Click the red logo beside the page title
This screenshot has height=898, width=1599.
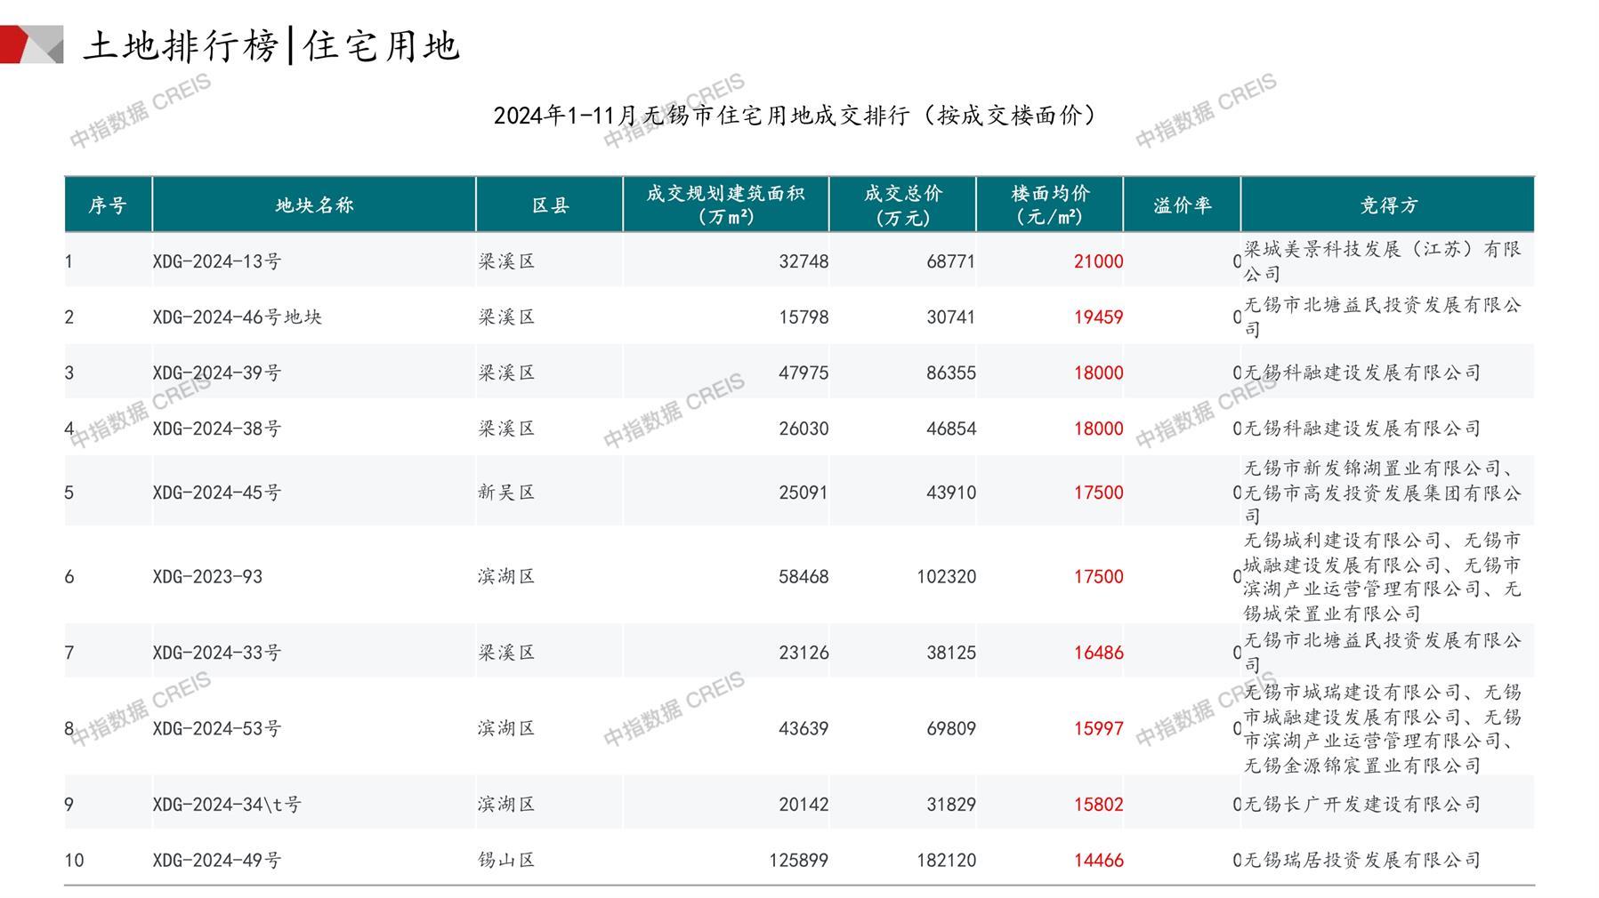point(31,44)
